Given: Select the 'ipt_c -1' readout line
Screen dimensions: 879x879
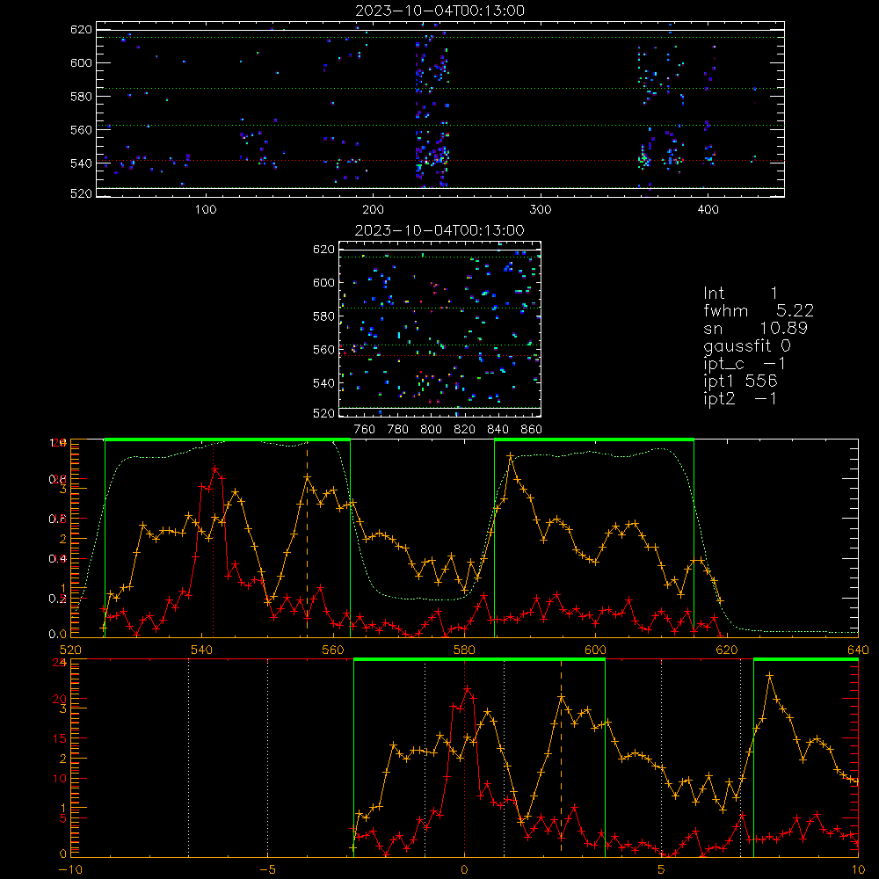Looking at the screenshot, I should click(x=745, y=364).
